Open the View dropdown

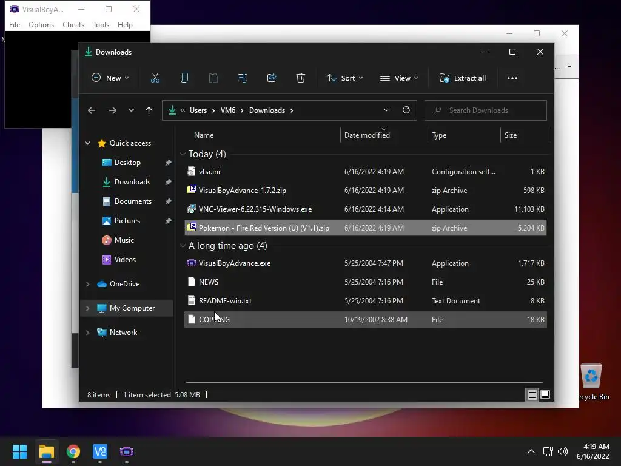click(x=399, y=78)
